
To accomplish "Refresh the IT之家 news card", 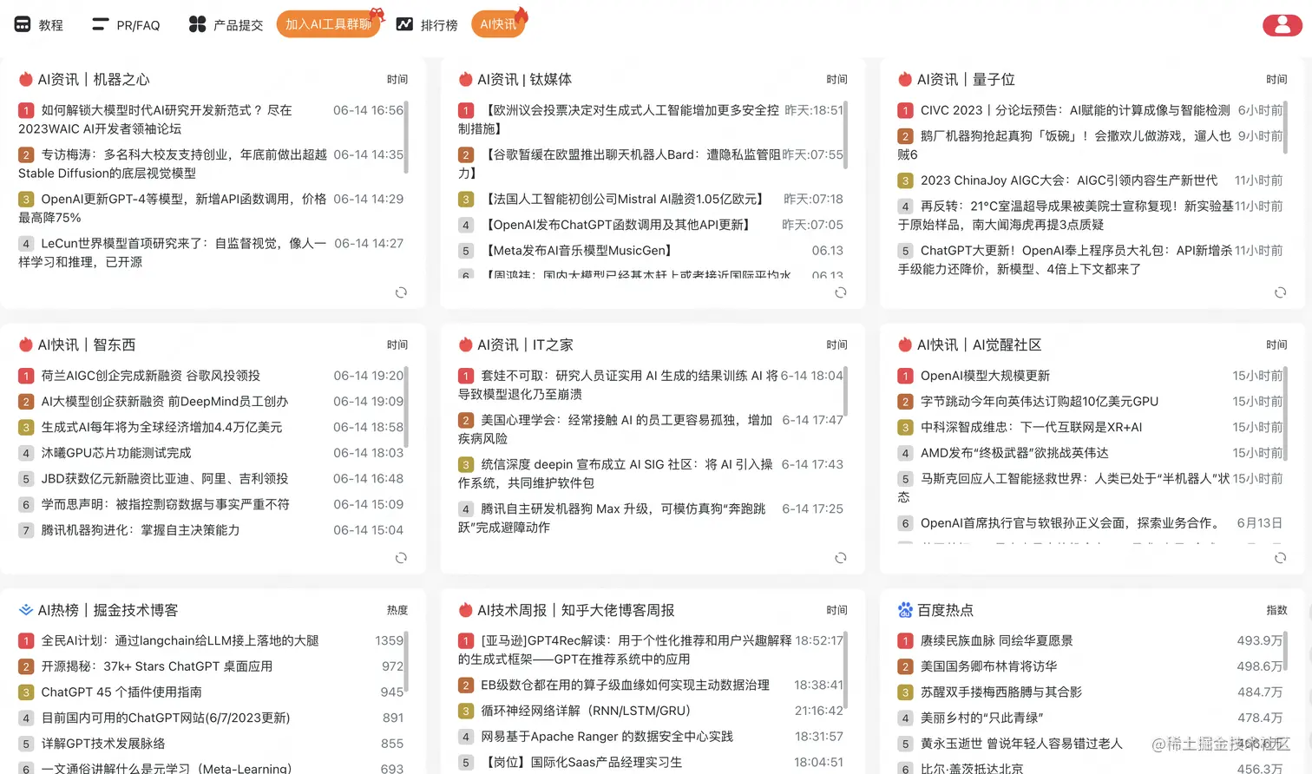I will pyautogui.click(x=840, y=558).
